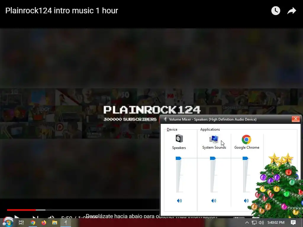Open Task View from the taskbar
Image resolution: width=303 pixels, height=227 pixels.
point(21,223)
